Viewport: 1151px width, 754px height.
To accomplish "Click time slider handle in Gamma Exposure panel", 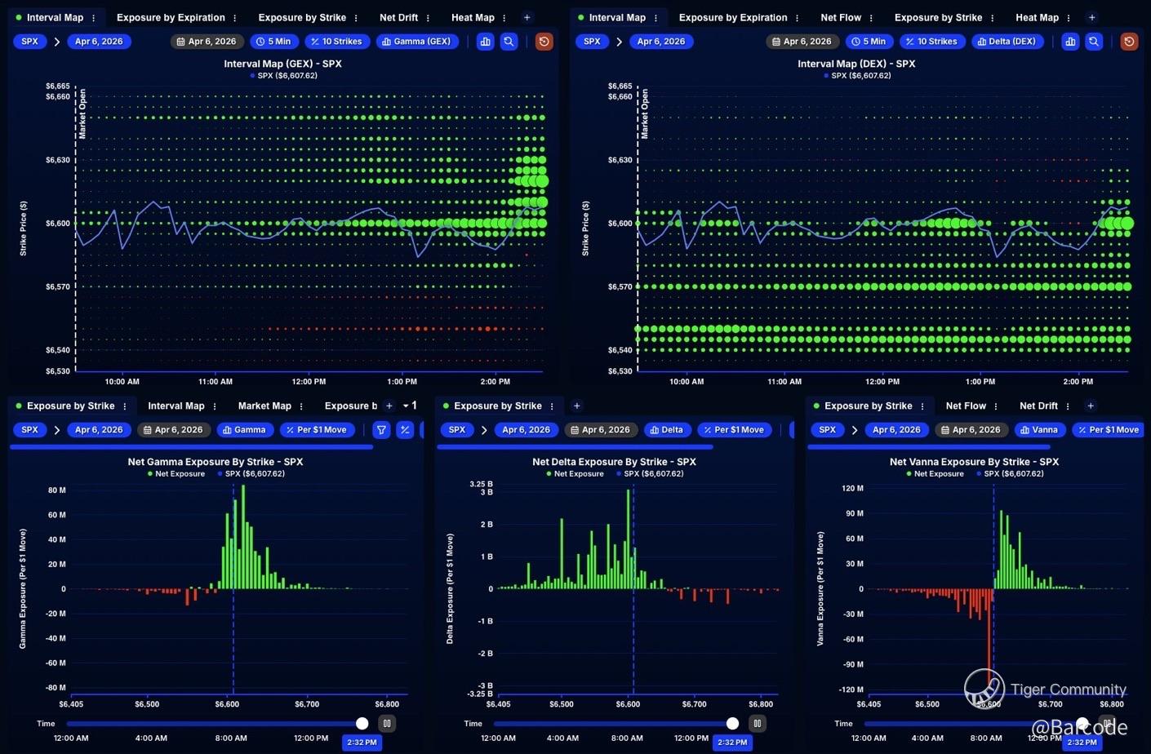I will coord(362,723).
